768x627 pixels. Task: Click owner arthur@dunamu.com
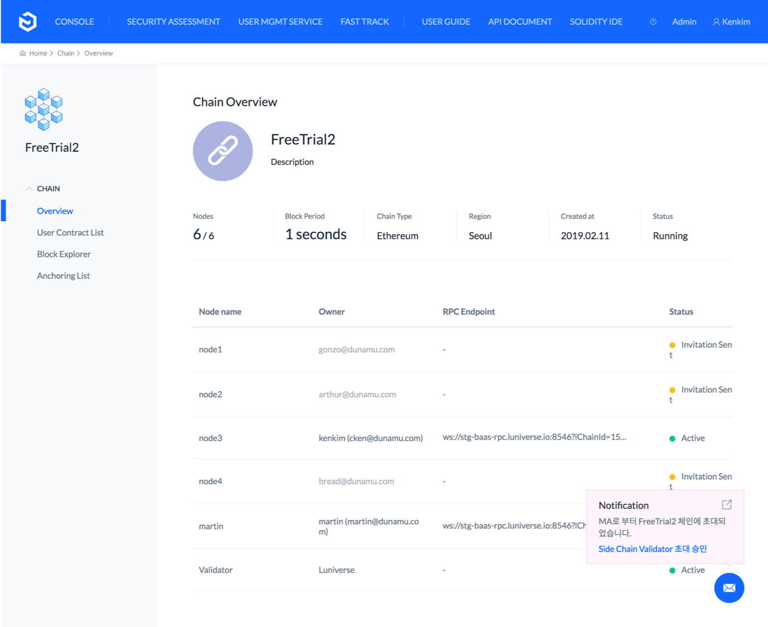click(x=357, y=395)
